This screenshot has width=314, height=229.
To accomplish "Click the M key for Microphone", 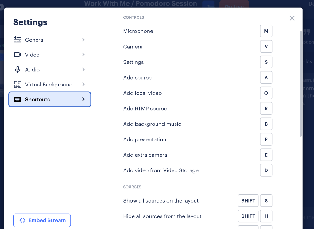I will [x=266, y=31].
